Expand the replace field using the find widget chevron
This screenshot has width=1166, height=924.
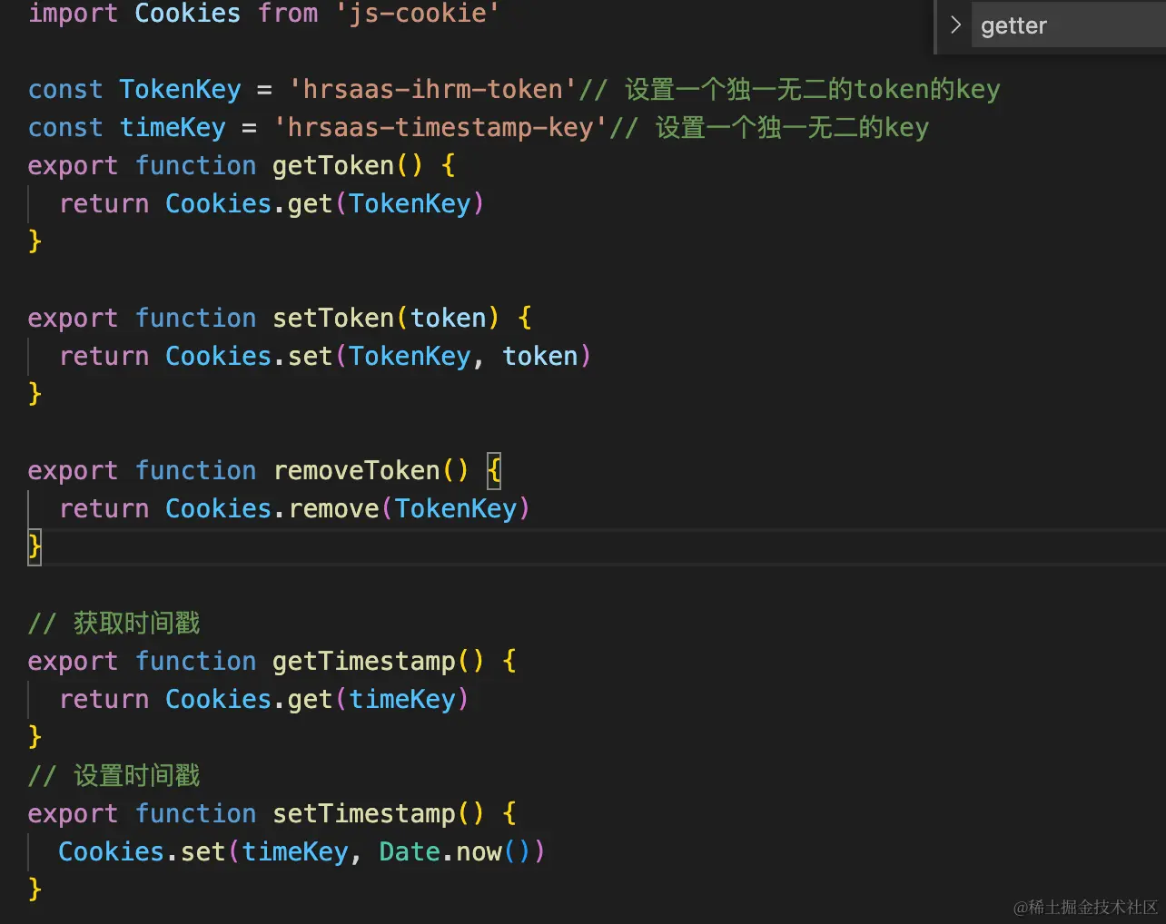click(955, 25)
